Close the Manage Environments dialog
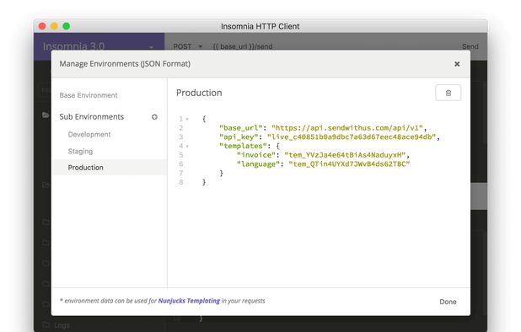This screenshot has width=521, height=332. (x=457, y=64)
